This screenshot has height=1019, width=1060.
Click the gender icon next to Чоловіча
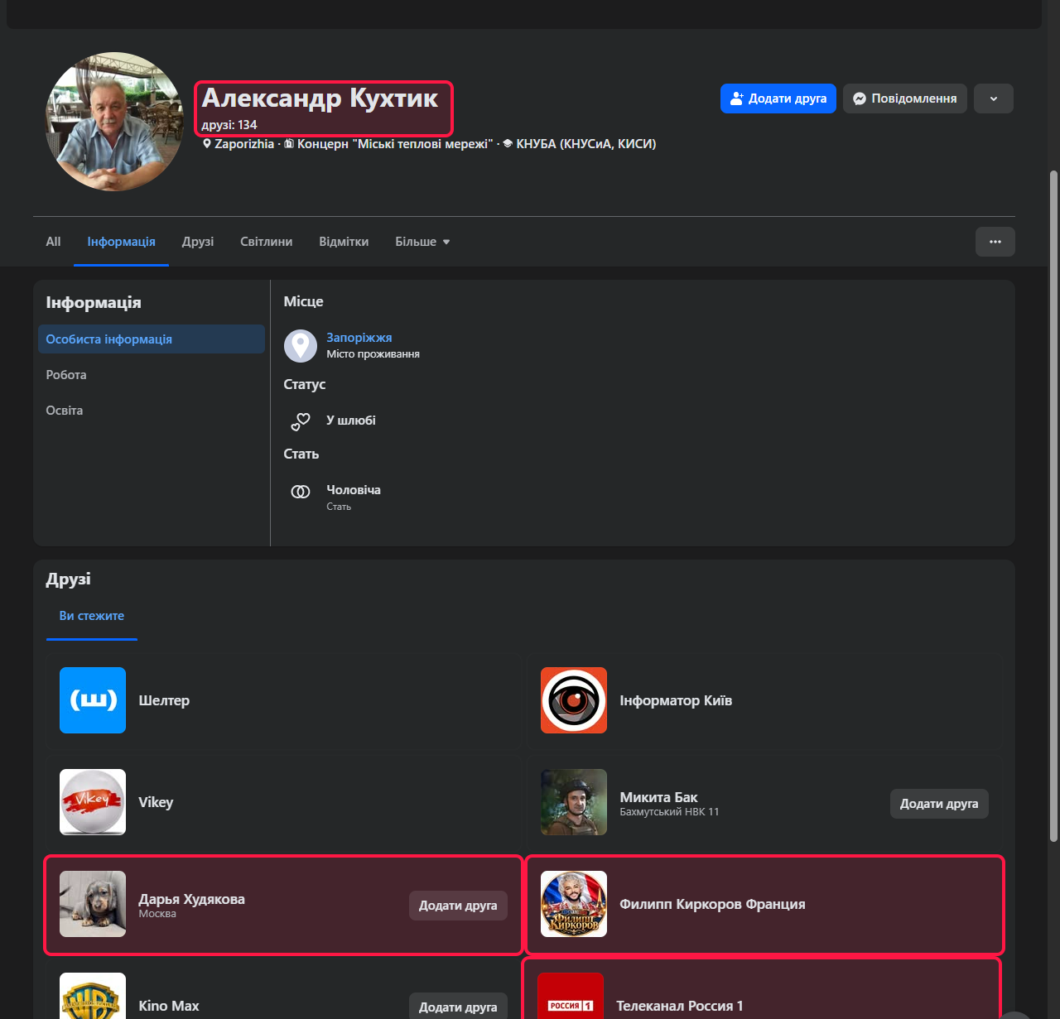301,492
